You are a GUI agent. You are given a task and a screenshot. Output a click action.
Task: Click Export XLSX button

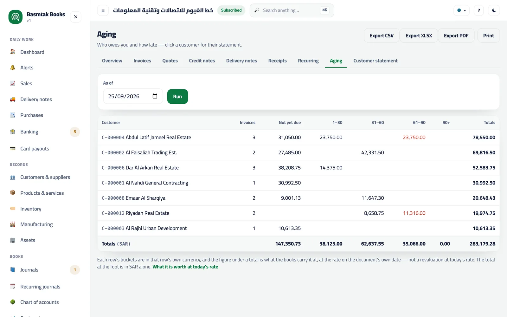419,36
